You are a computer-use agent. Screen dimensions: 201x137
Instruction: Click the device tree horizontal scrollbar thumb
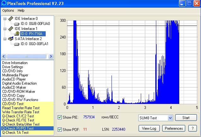point(26,57)
